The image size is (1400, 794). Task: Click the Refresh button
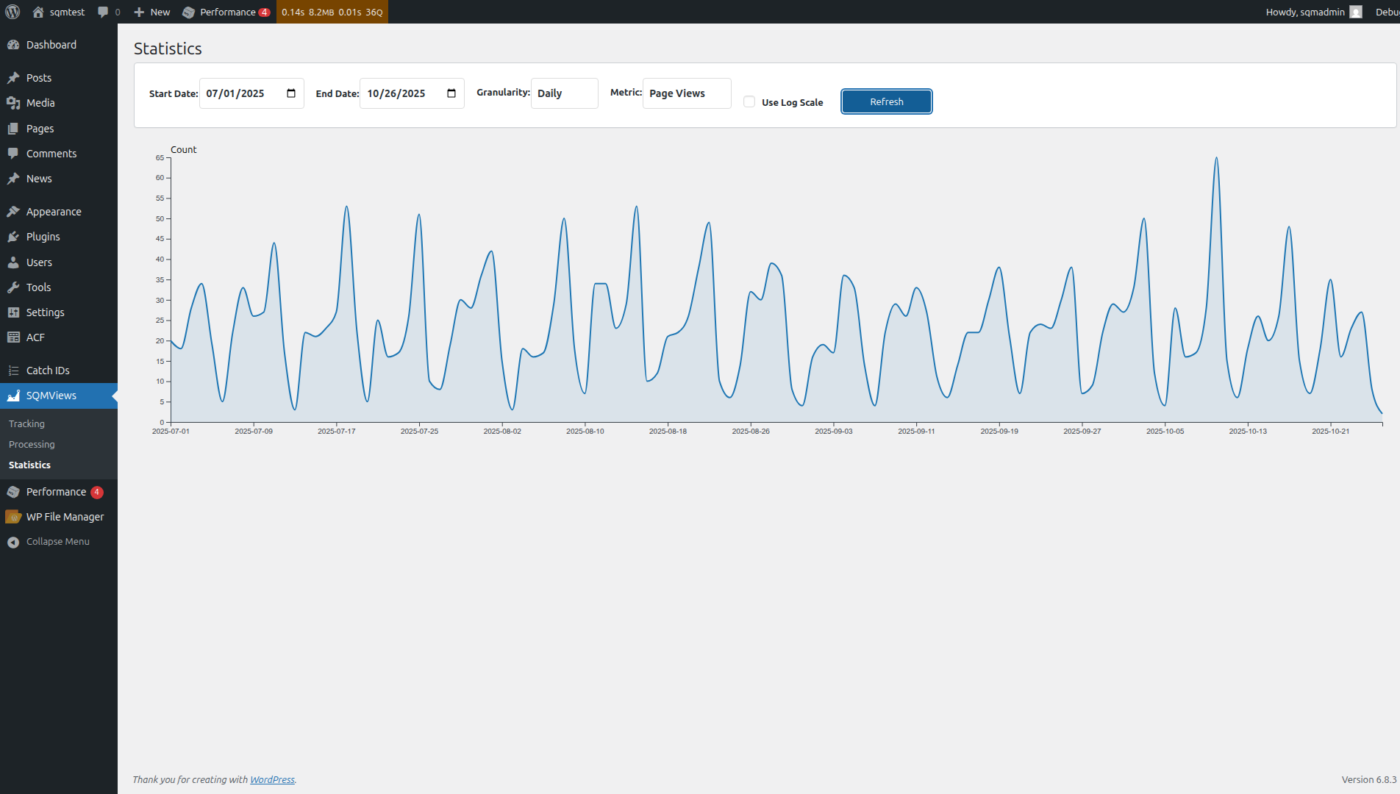(x=886, y=101)
